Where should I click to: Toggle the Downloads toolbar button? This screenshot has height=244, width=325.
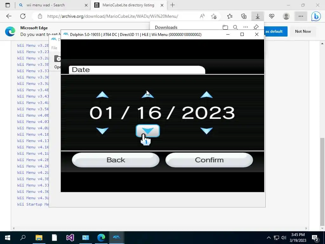pyautogui.click(x=258, y=16)
